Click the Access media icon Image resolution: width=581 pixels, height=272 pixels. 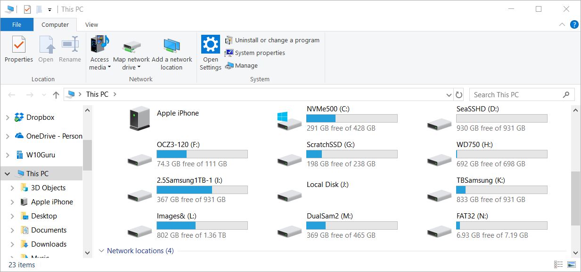[x=99, y=45]
